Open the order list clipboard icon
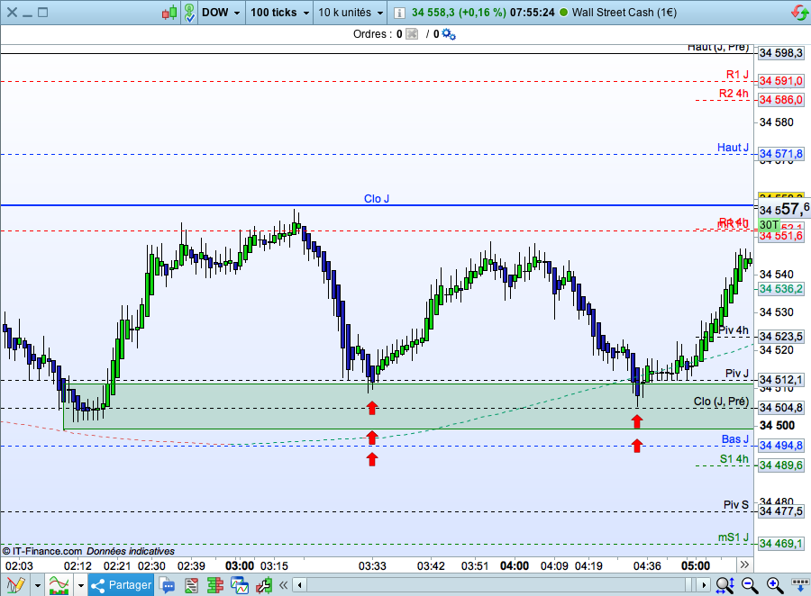Screen dimensions: 811x596 (x=191, y=585)
